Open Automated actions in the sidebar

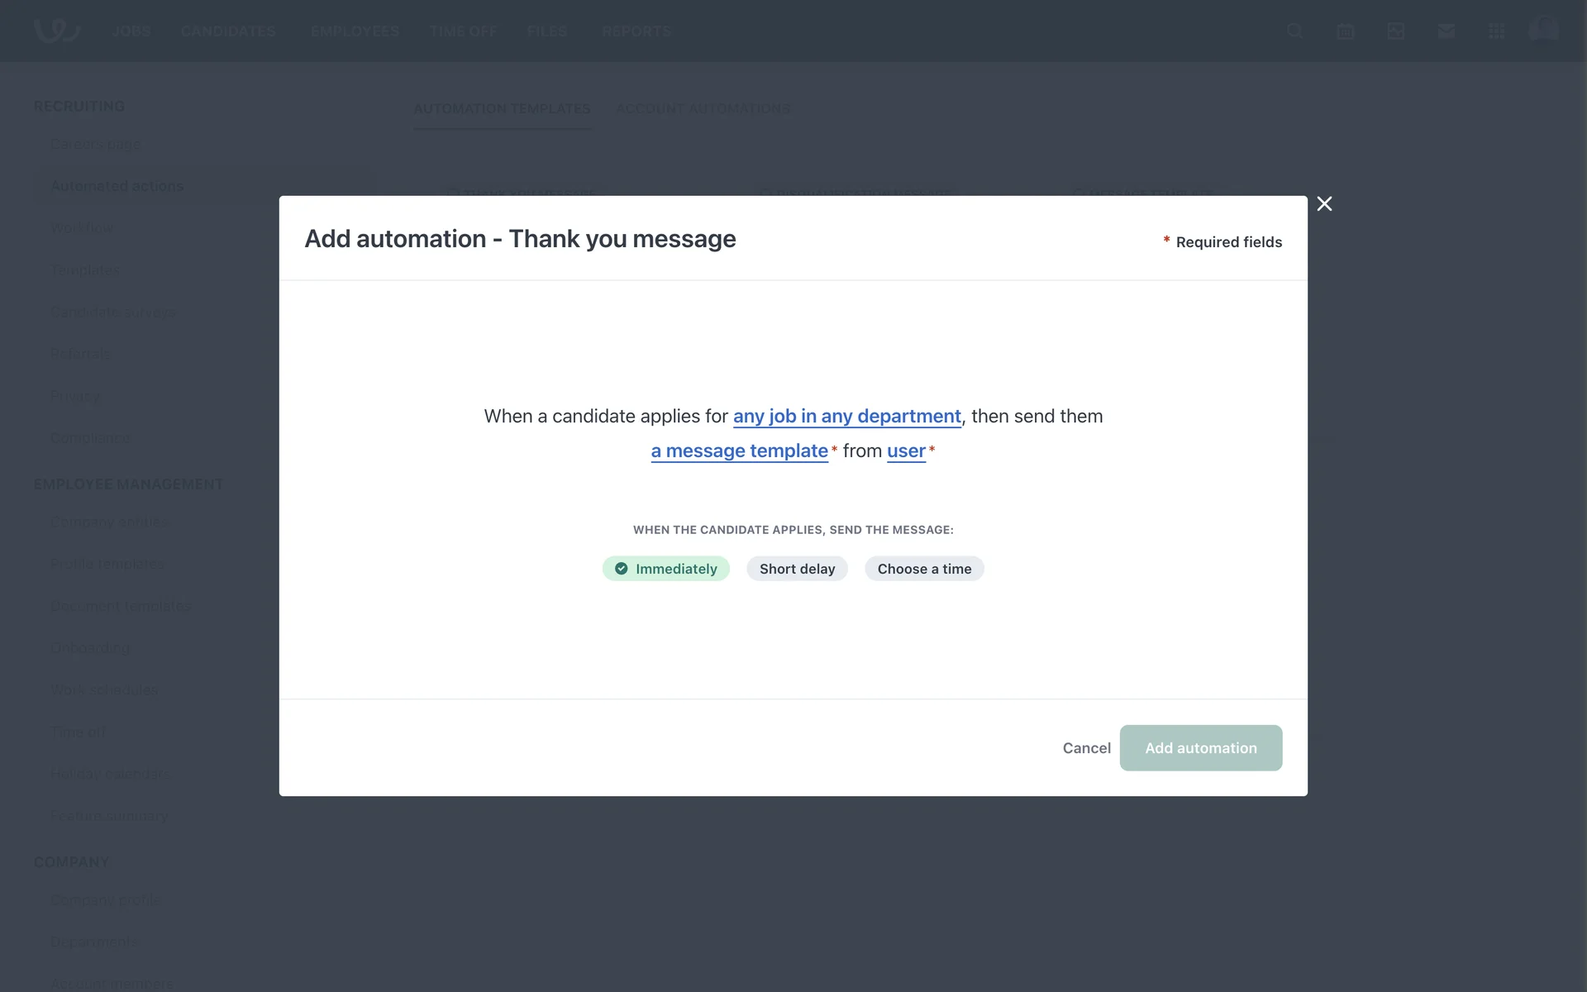117,186
